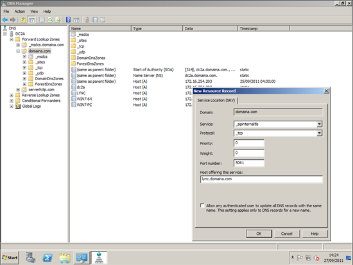353x265 pixels.
Task: Click the Up One Level folder icon
Action: tap(23, 20)
